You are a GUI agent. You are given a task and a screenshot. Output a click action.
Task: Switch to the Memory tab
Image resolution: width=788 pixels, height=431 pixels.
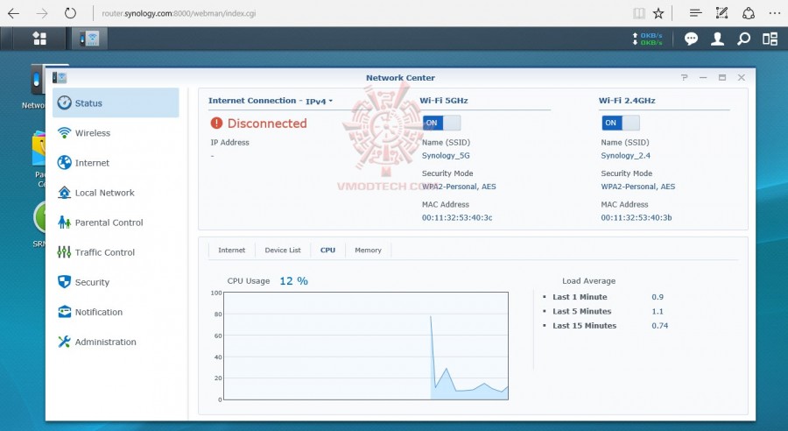click(368, 250)
